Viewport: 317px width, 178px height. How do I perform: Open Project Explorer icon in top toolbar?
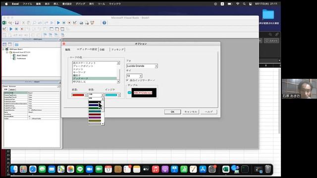click(81, 23)
